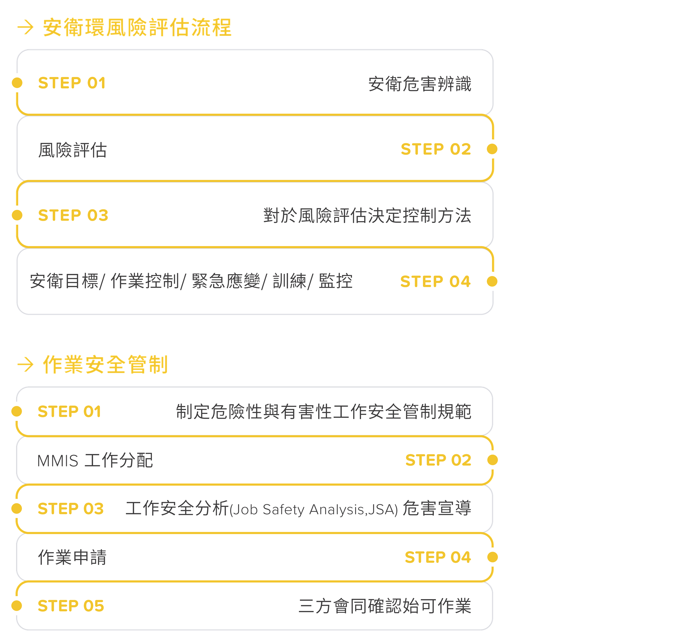Click the 安衛危害辨識 text
The width and height of the screenshot is (675, 636).
coord(419,84)
